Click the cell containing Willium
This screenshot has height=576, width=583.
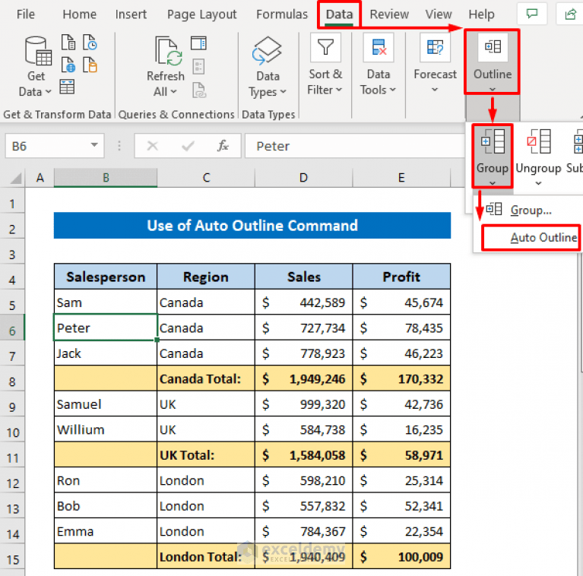106,429
